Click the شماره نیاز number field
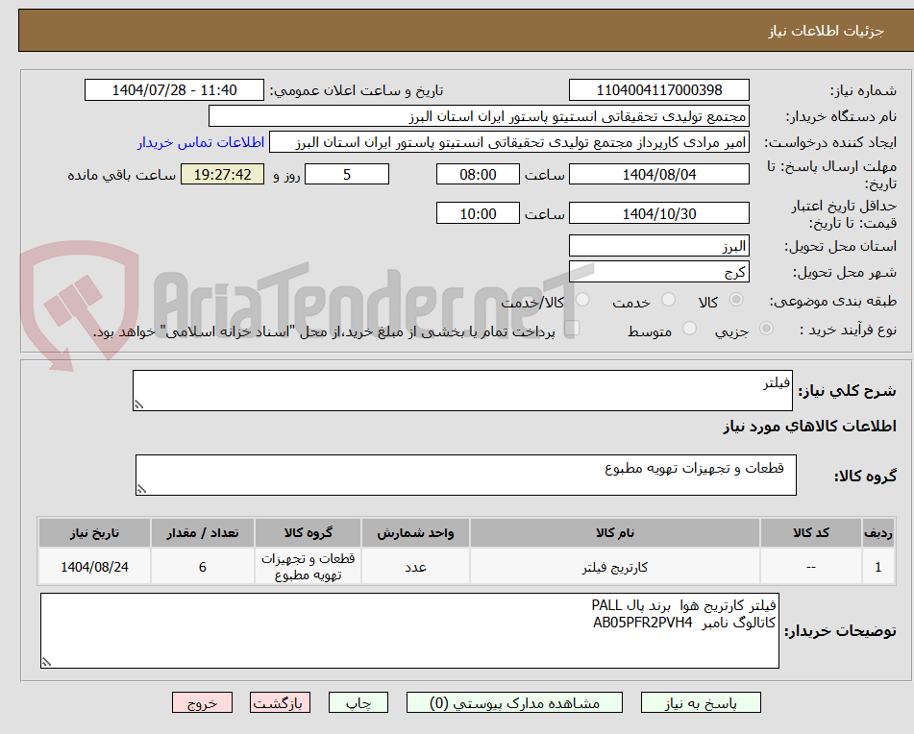Viewport: 914px width, 734px height. tap(660, 89)
